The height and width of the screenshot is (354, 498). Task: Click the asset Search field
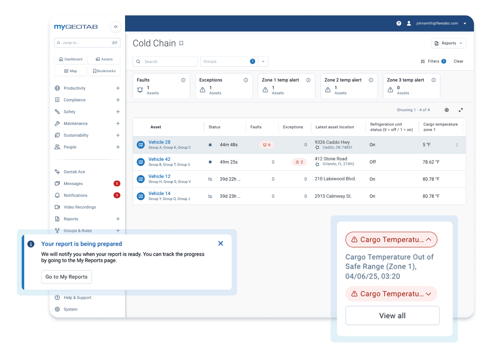tap(165, 61)
